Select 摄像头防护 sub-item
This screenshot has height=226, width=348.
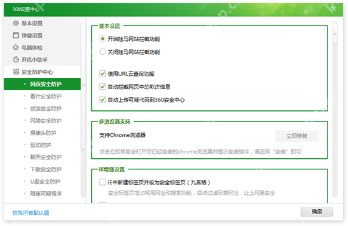42,133
